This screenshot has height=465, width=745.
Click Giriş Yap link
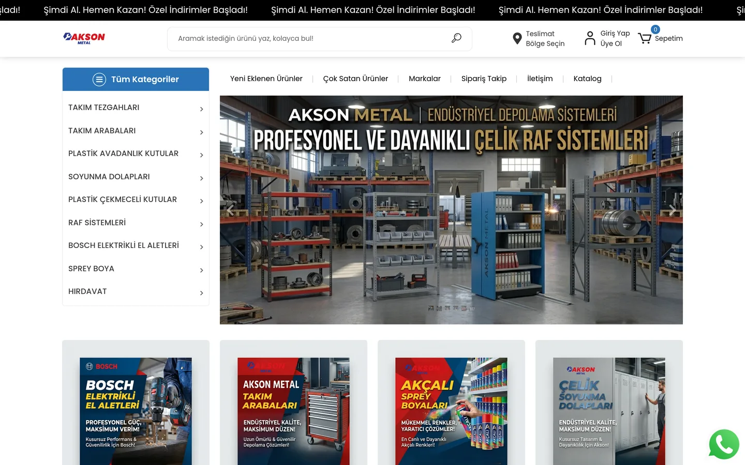point(615,33)
